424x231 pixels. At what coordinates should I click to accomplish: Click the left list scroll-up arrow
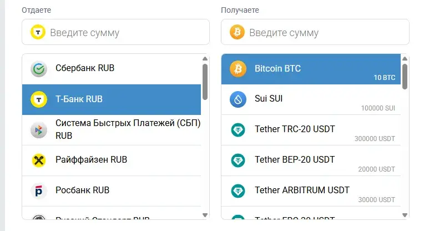(205, 59)
